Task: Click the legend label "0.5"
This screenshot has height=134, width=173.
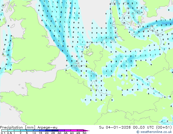Action: pos(9,133)
